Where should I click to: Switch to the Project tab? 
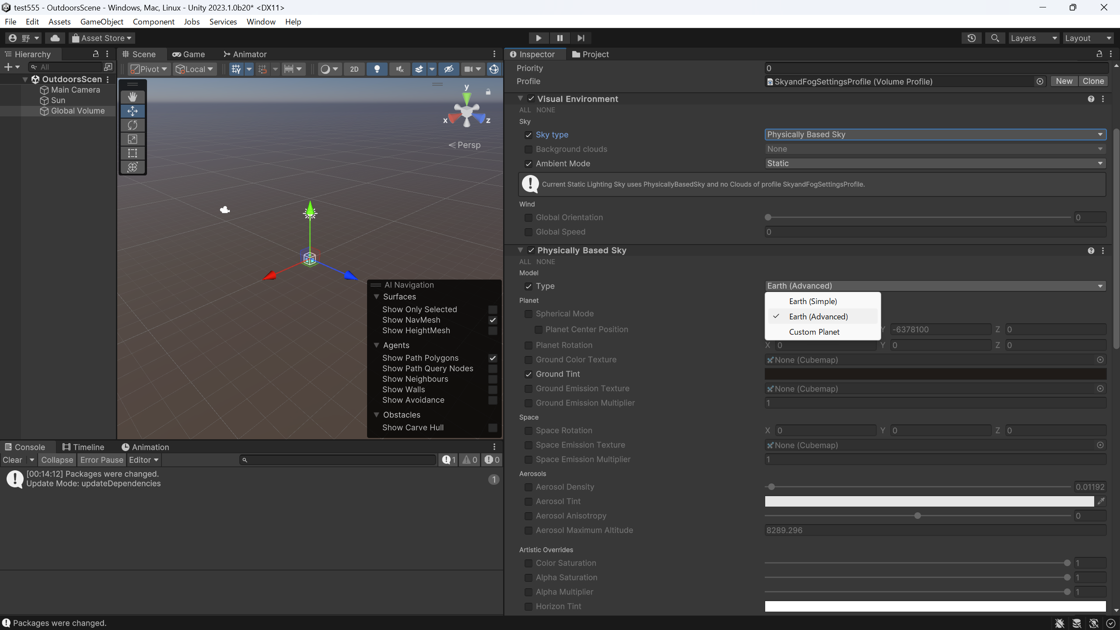click(590, 54)
